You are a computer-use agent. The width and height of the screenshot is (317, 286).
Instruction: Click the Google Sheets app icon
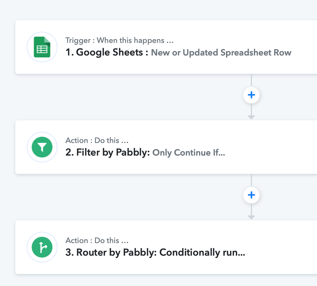pos(42,47)
